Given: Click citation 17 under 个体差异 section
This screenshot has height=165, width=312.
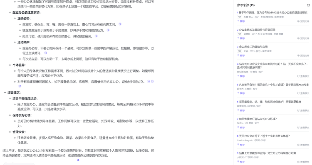Looking at the screenshot, I should [x=20, y=86].
